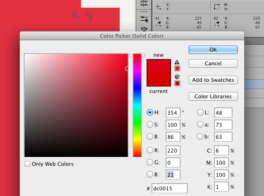The image size is (264, 196).
Task: Select the S saturation radio button
Action: [150, 124]
